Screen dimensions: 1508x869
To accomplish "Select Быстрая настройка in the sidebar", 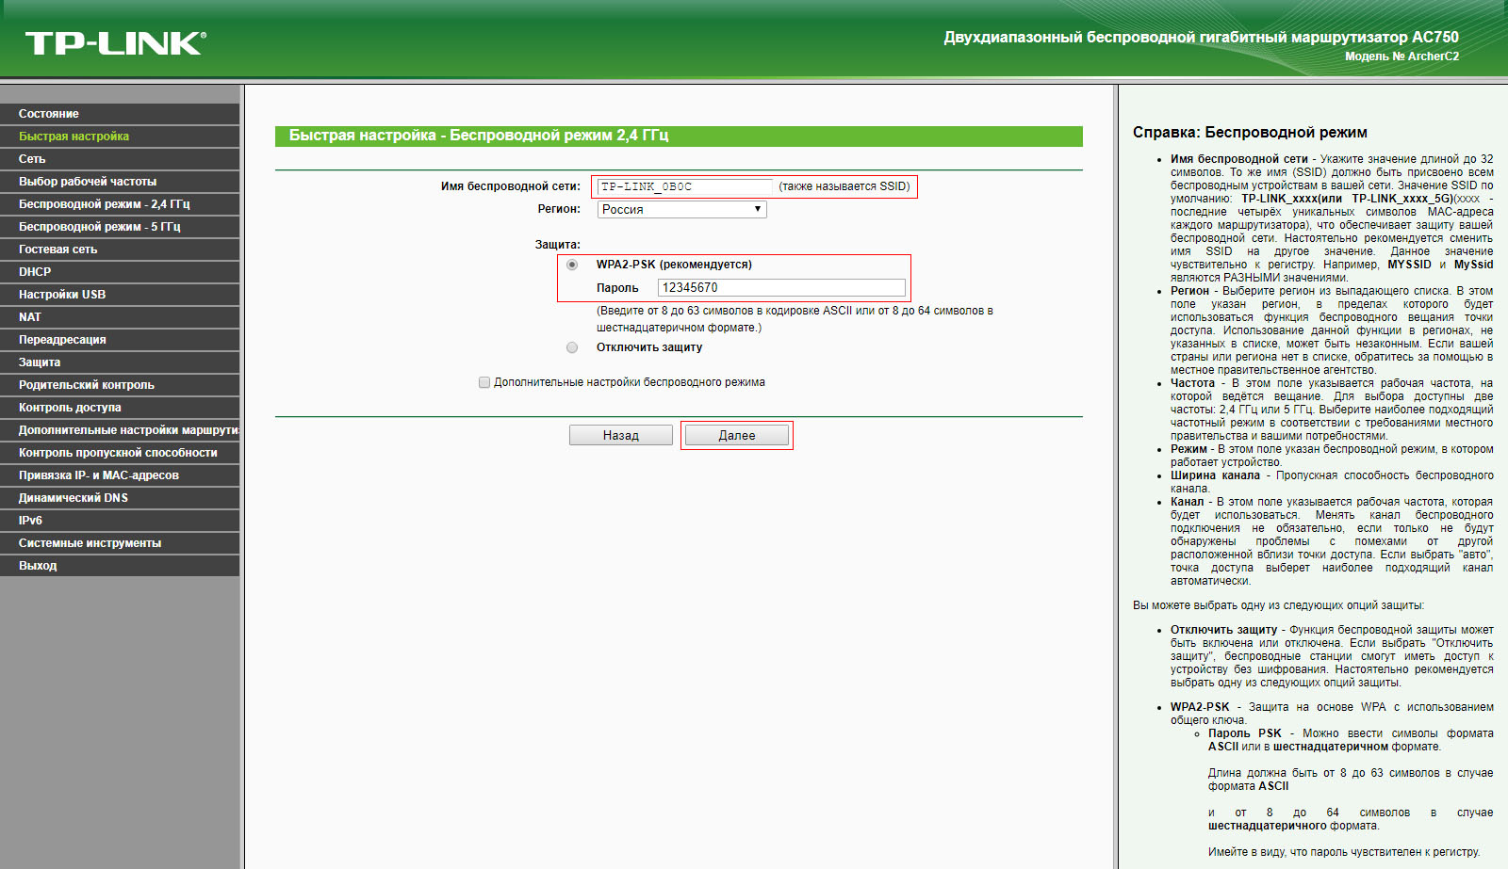I will click(x=120, y=137).
